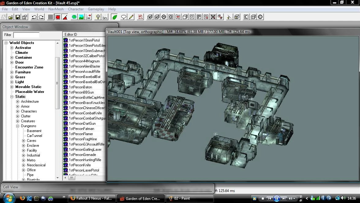Screen dimensions: 360x203
Task: Collapse the Dungeons tree node
Action: click(18, 126)
